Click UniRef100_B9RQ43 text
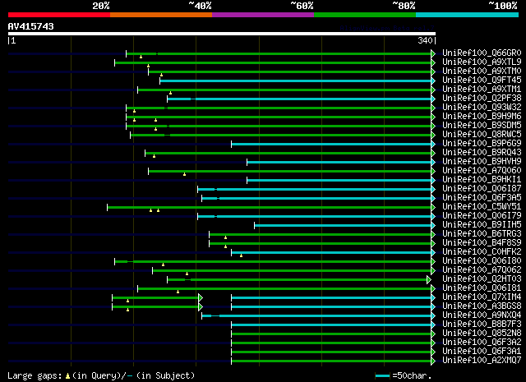This screenshot has height=382, width=526. [x=482, y=153]
